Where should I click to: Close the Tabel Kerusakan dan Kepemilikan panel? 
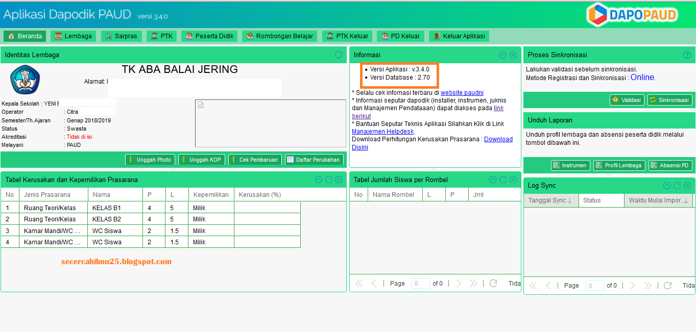click(x=339, y=180)
